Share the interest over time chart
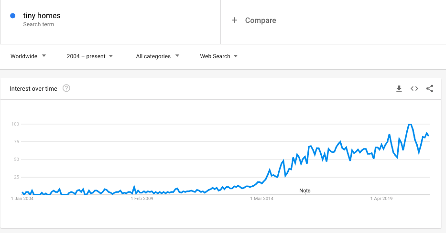The height and width of the screenshot is (233, 446). [430, 89]
